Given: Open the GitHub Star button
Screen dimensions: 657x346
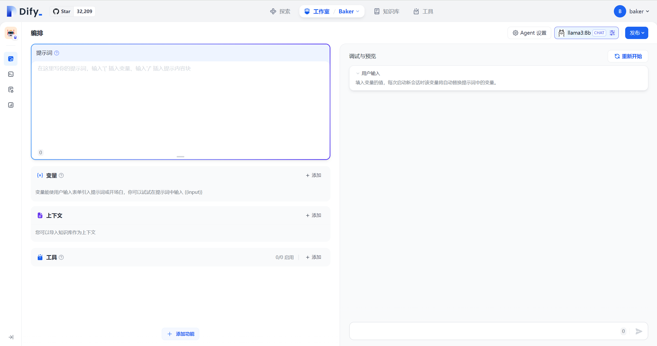Looking at the screenshot, I should tap(62, 11).
